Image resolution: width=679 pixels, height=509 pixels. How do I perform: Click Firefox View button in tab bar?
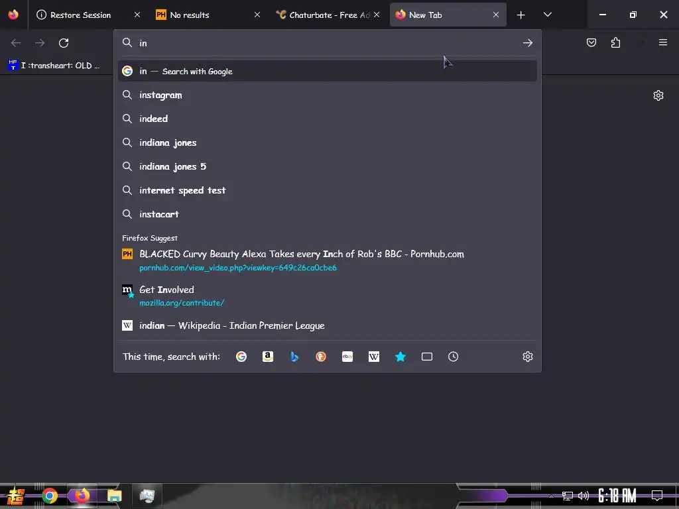pyautogui.click(x=13, y=15)
